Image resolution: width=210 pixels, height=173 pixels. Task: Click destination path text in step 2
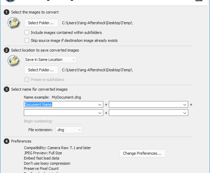pos(97,70)
